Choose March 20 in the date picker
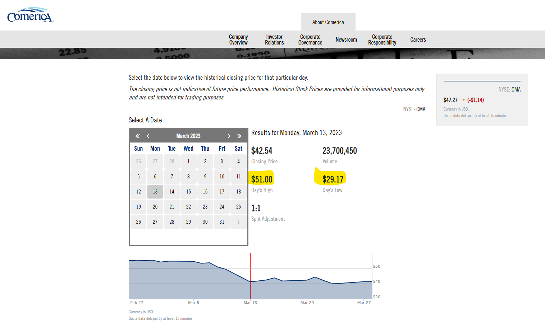Screen dimensions: 545x327 (155, 207)
